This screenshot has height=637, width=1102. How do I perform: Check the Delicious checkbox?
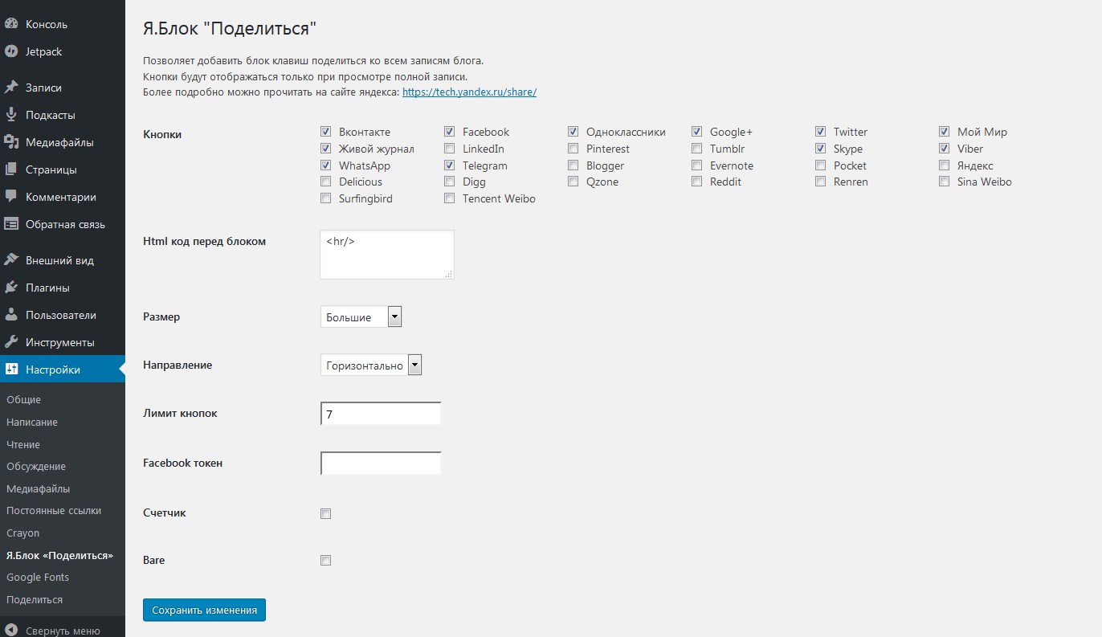click(x=325, y=182)
